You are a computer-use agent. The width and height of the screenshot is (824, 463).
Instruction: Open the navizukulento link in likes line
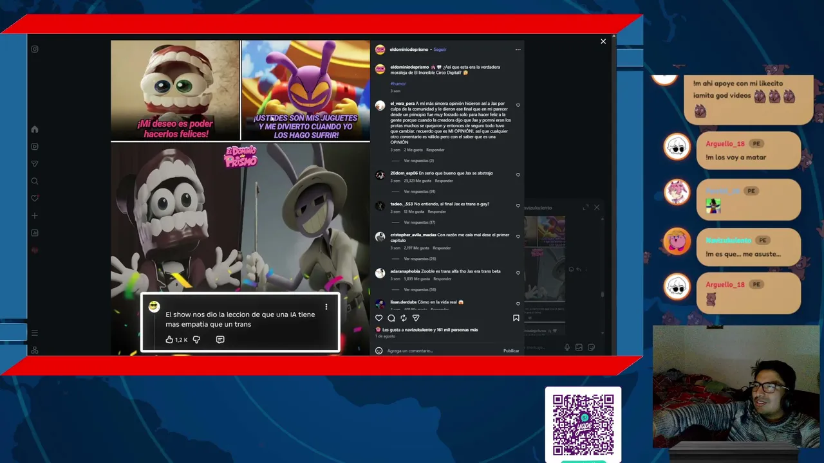pyautogui.click(x=418, y=330)
